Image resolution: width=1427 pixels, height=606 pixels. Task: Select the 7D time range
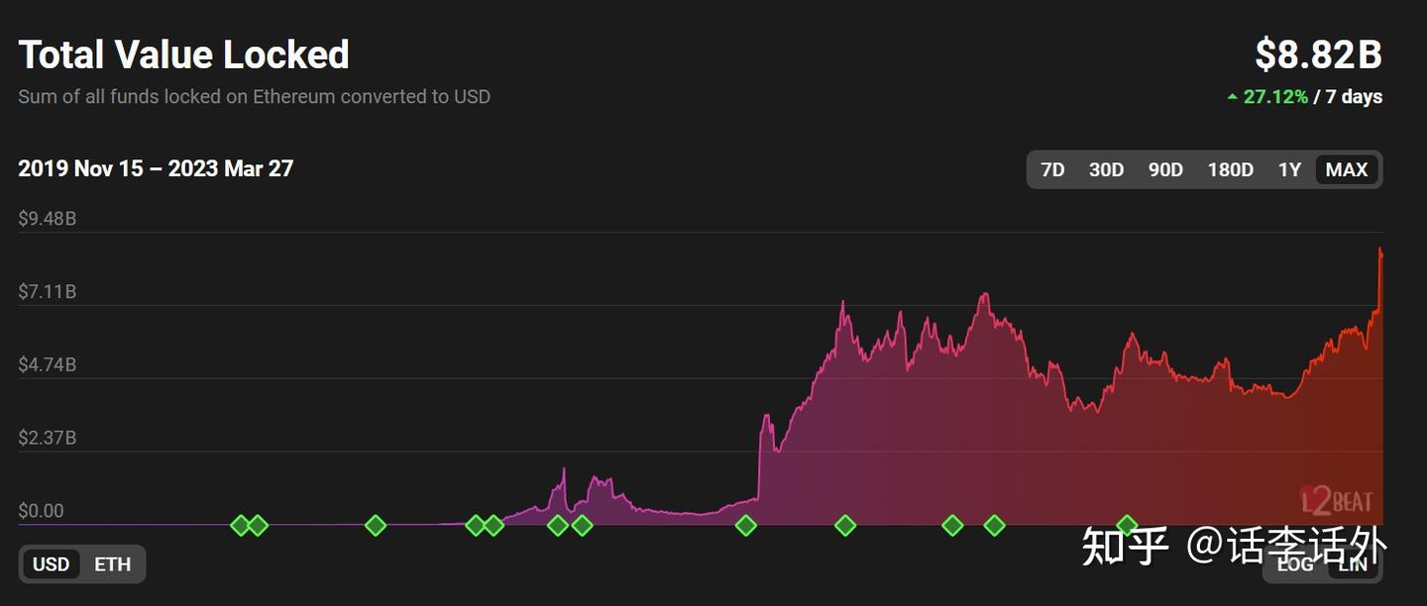click(1052, 169)
